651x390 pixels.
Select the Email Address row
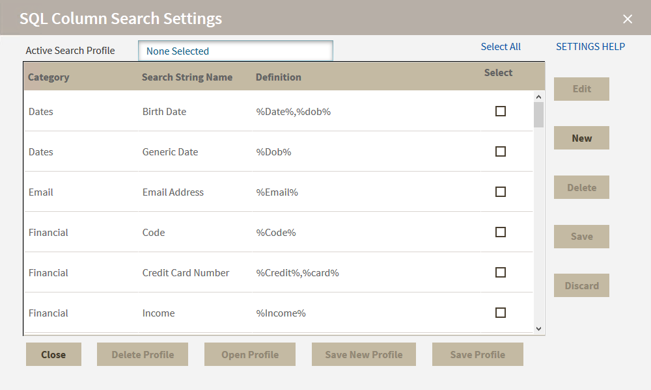click(x=173, y=192)
